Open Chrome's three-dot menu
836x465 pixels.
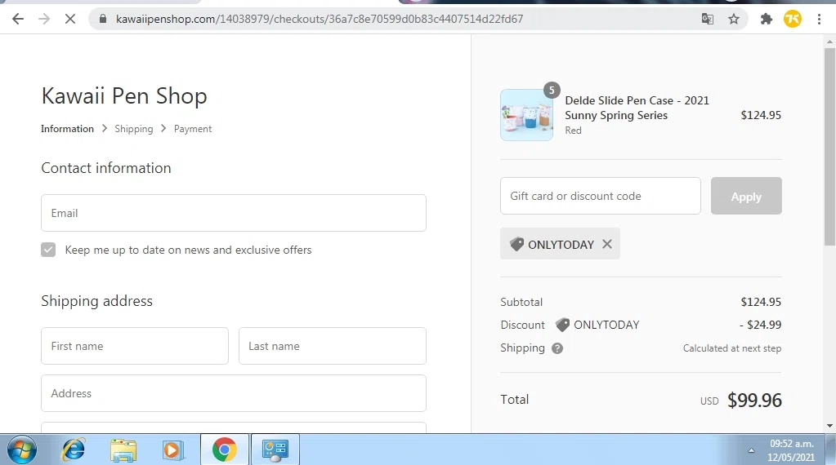point(819,19)
